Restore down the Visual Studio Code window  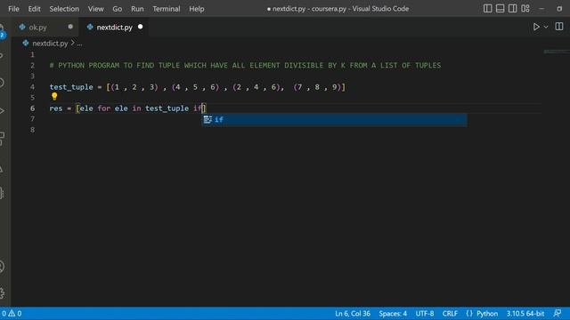click(x=559, y=8)
